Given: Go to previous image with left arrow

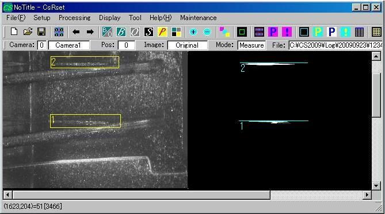Looking at the screenshot, I should (x=76, y=32).
